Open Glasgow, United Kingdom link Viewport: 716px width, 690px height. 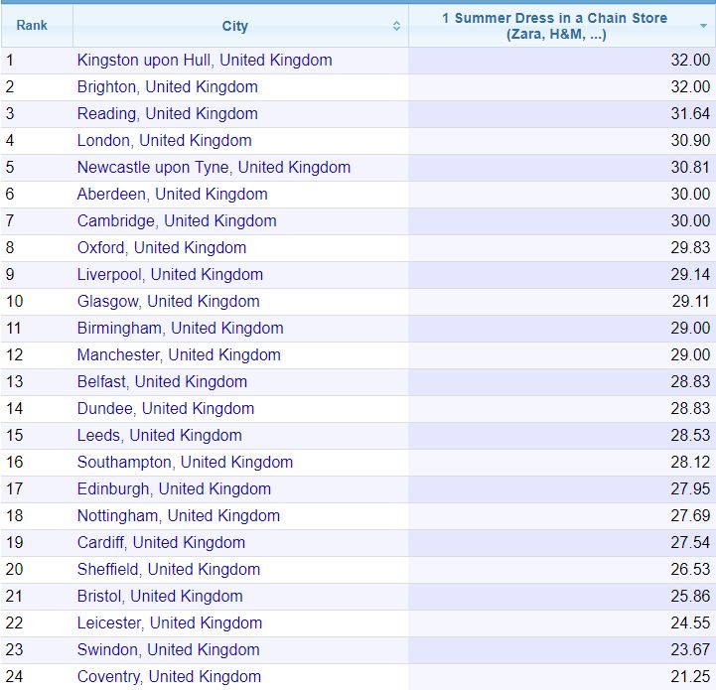pyautogui.click(x=169, y=302)
